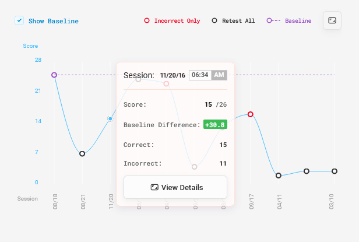The image size is (359, 242).
Task: Select the unlabeled point between 04/11 and 03/10
Action: tap(307, 171)
